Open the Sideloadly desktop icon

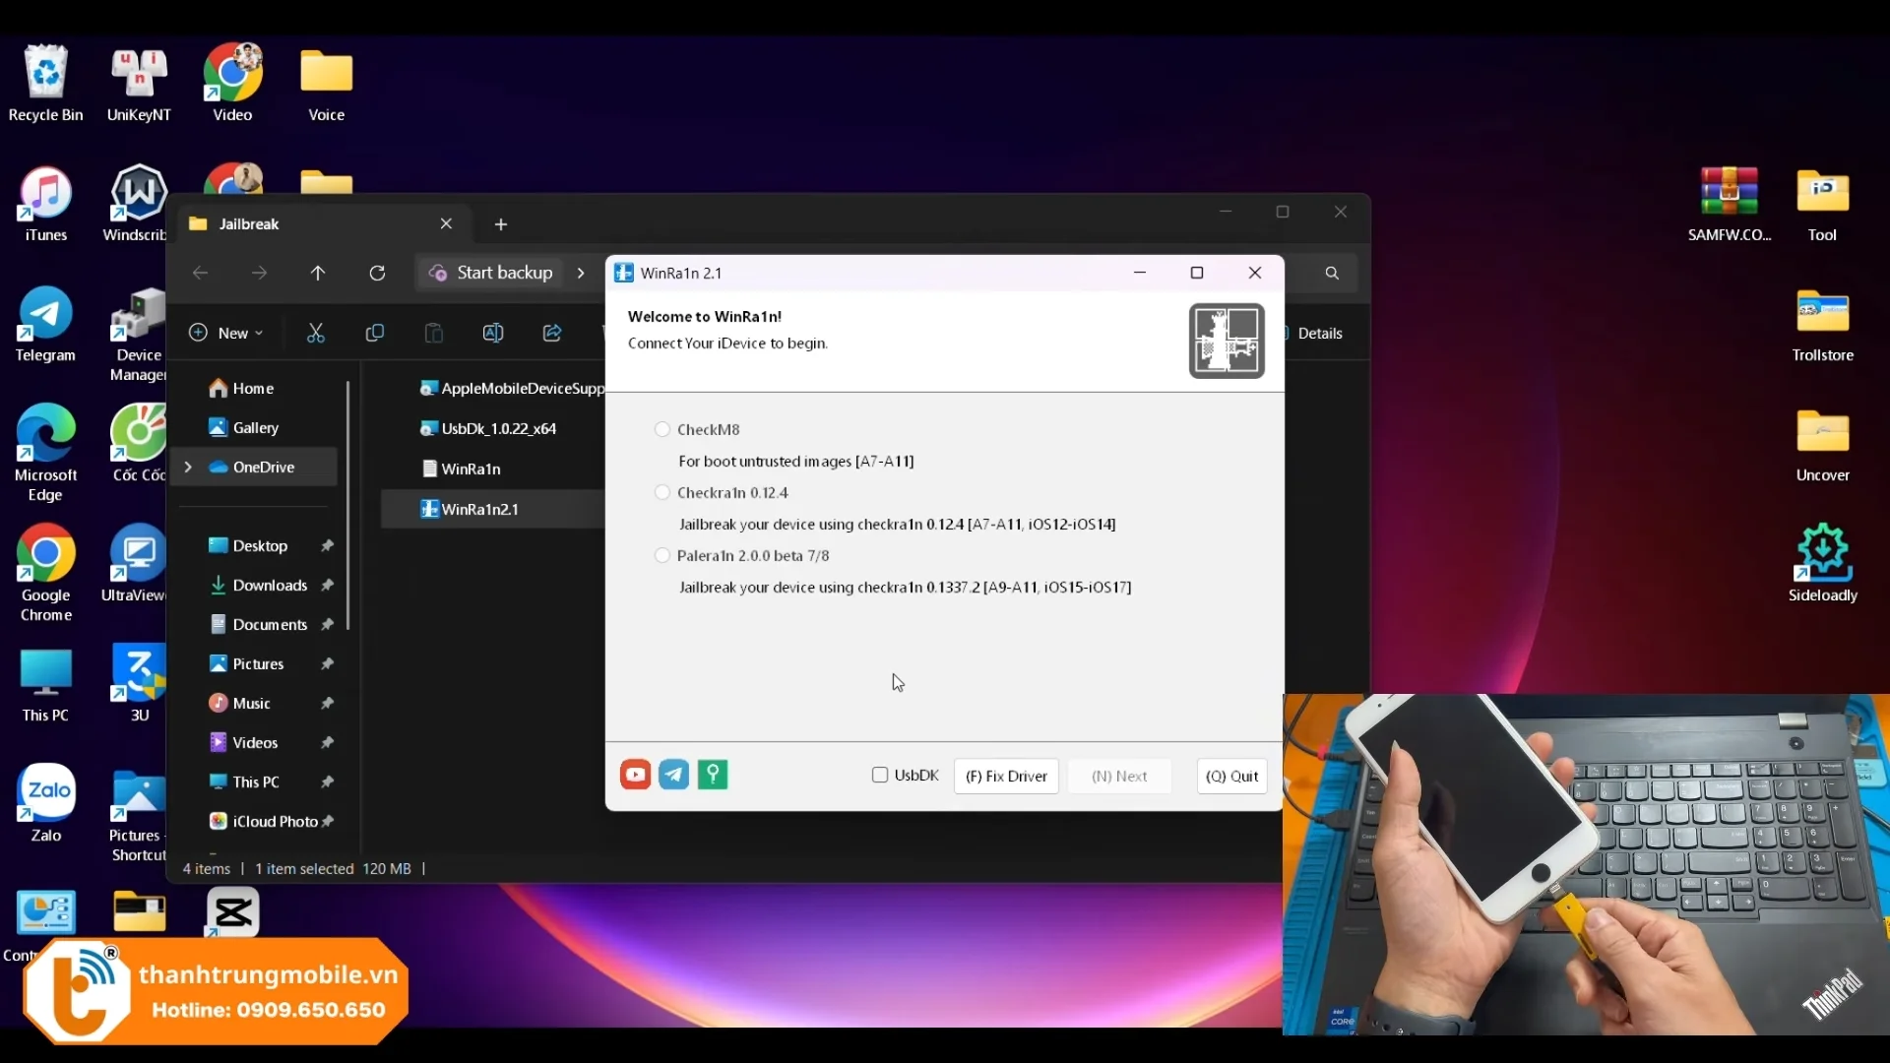point(1823,563)
